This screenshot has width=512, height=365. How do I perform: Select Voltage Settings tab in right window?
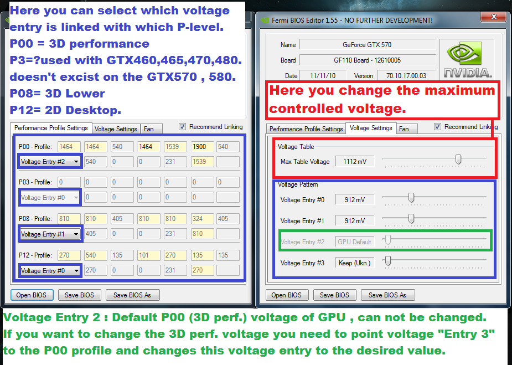(x=371, y=128)
